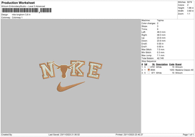Click the EndX value 0.00 in

(160, 44)
